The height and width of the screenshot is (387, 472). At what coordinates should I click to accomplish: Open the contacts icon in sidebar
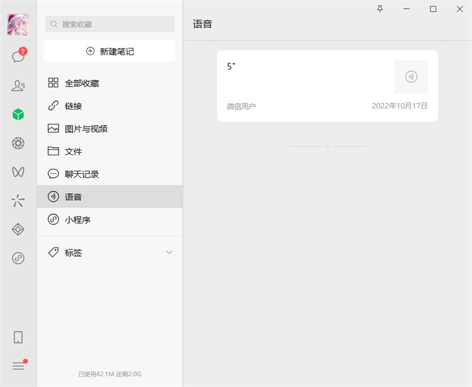click(18, 86)
